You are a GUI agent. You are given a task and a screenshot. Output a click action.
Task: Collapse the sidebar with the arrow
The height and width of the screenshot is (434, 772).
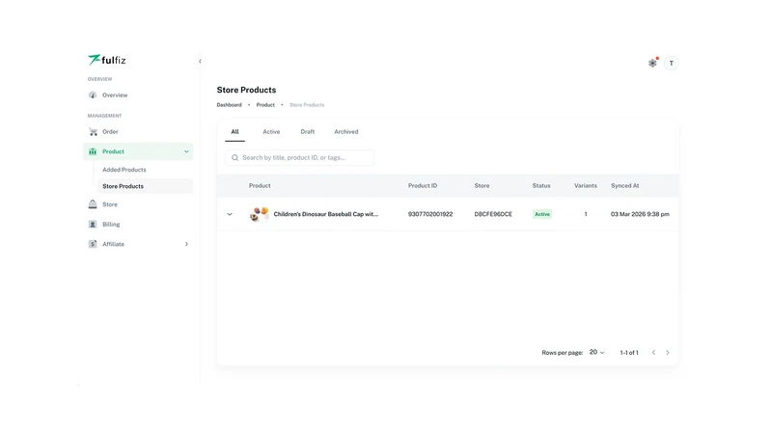(x=200, y=62)
